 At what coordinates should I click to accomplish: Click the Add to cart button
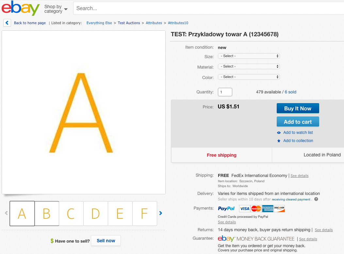pyautogui.click(x=298, y=122)
